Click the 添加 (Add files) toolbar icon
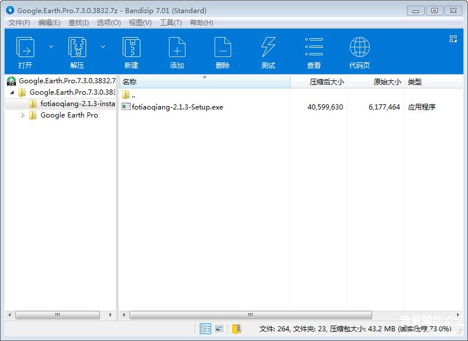This screenshot has width=468, height=341. pyautogui.click(x=177, y=47)
